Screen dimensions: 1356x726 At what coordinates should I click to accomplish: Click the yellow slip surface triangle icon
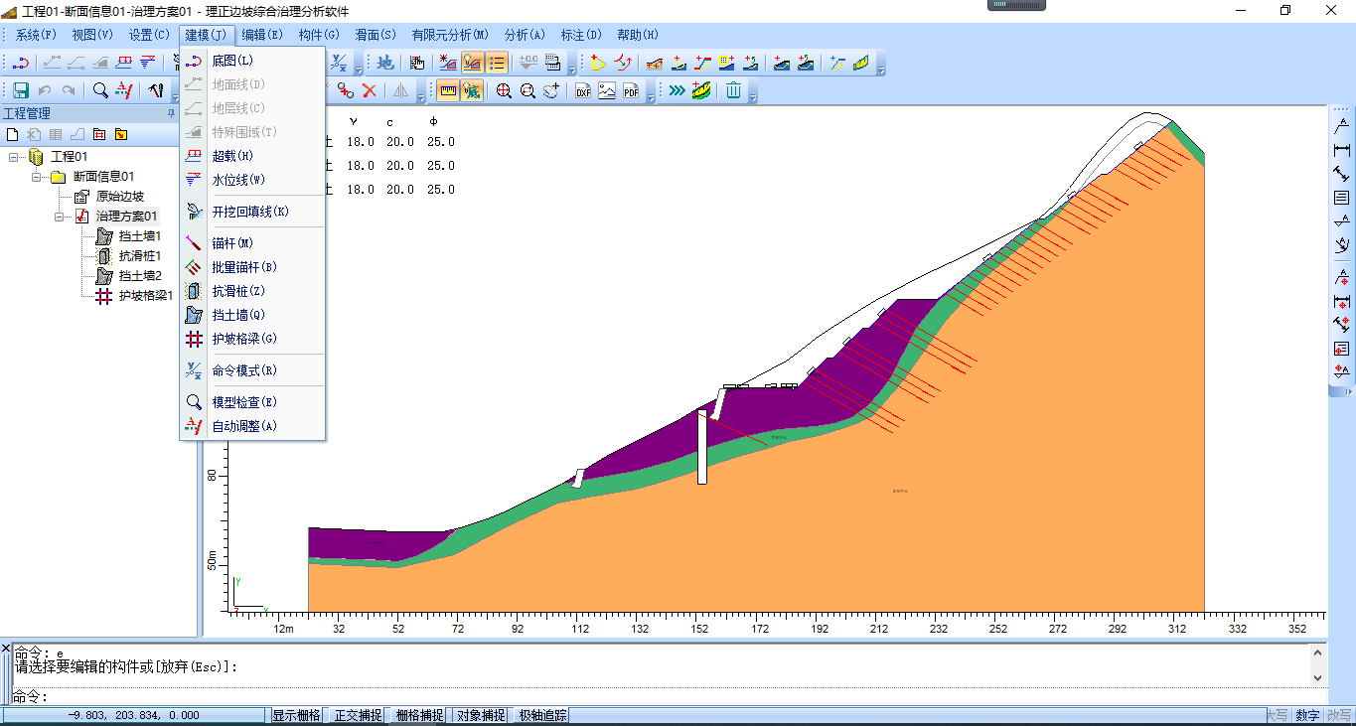point(597,63)
